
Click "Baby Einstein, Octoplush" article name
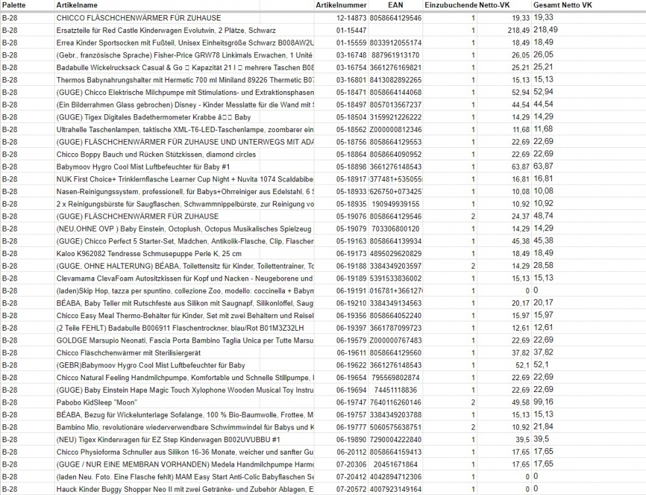pos(185,228)
